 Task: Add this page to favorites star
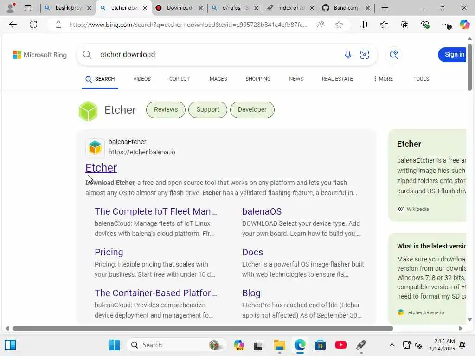339,25
